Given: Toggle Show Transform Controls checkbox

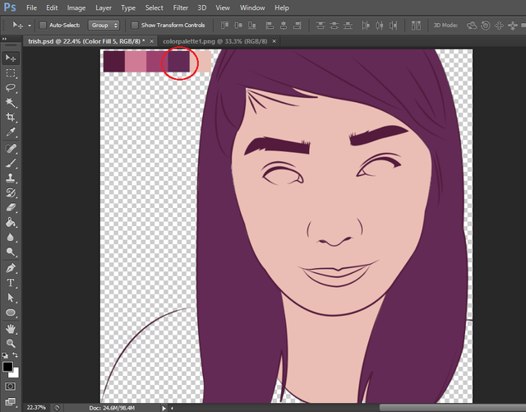Looking at the screenshot, I should click(136, 25).
